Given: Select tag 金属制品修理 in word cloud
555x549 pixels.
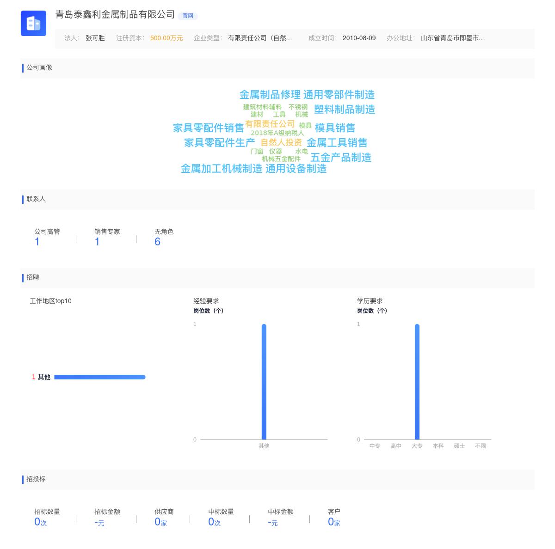Looking at the screenshot, I should [x=270, y=95].
